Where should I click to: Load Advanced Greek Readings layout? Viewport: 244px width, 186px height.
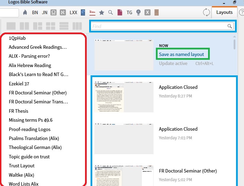pos(38,47)
